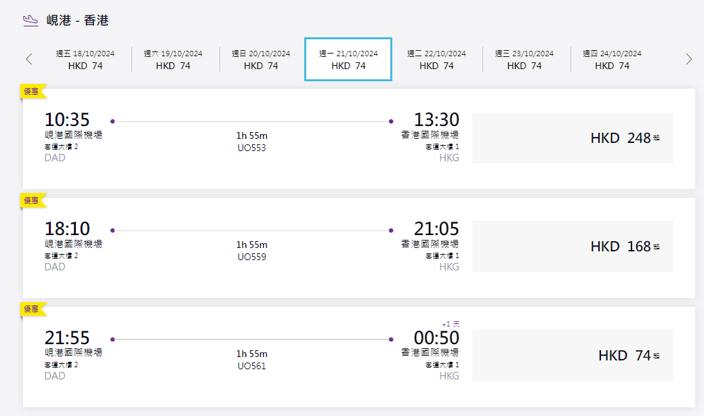The width and height of the screenshot is (704, 416).
Task: Open the 週三 23/10/2024 date tab
Action: click(524, 60)
